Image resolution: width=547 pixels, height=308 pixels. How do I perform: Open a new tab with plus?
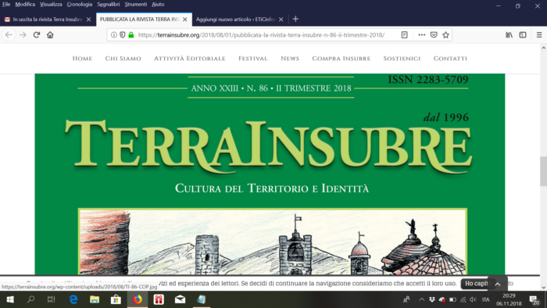[x=295, y=20]
